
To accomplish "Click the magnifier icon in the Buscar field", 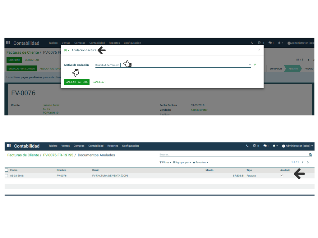I will tap(310, 155).
